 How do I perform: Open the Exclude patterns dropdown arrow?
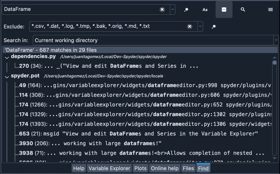pyautogui.click(x=200, y=27)
